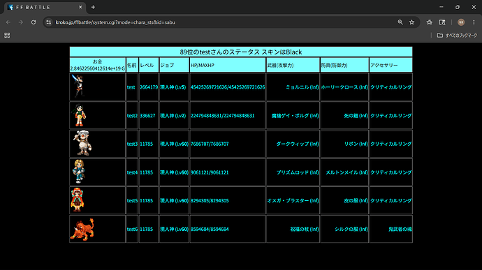Click accessory 鬼武者の魂

coord(400,229)
